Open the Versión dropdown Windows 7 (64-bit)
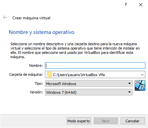 [89, 92]
